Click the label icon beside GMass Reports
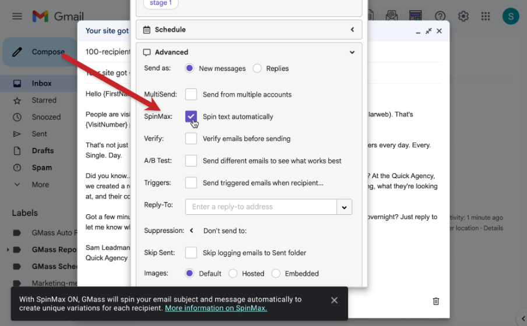 click(x=17, y=250)
